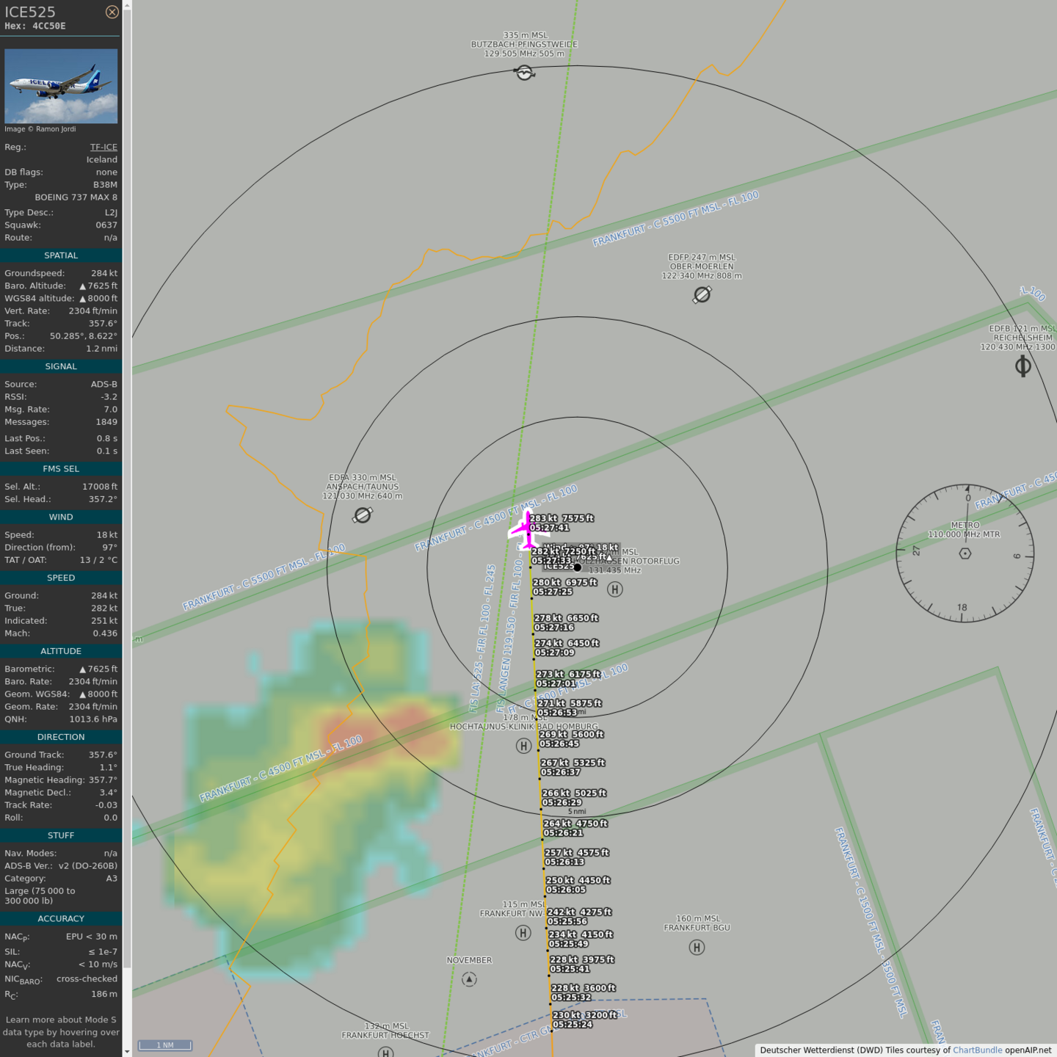Select the magenta ICE525 aircraft icon
Viewport: 1057px width, 1057px height.
[x=526, y=528]
